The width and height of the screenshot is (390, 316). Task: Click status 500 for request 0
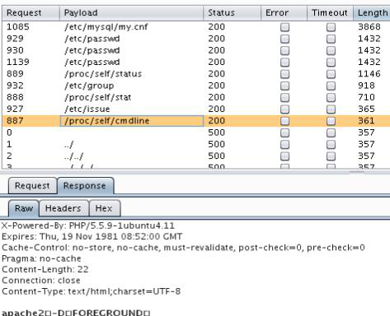(217, 132)
